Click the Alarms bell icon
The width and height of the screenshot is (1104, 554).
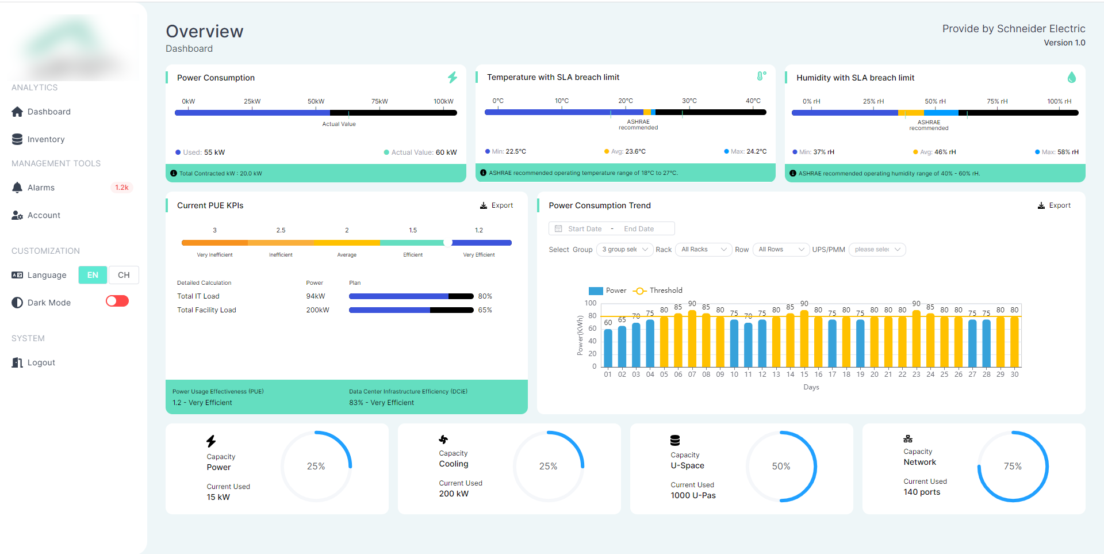[x=18, y=187]
